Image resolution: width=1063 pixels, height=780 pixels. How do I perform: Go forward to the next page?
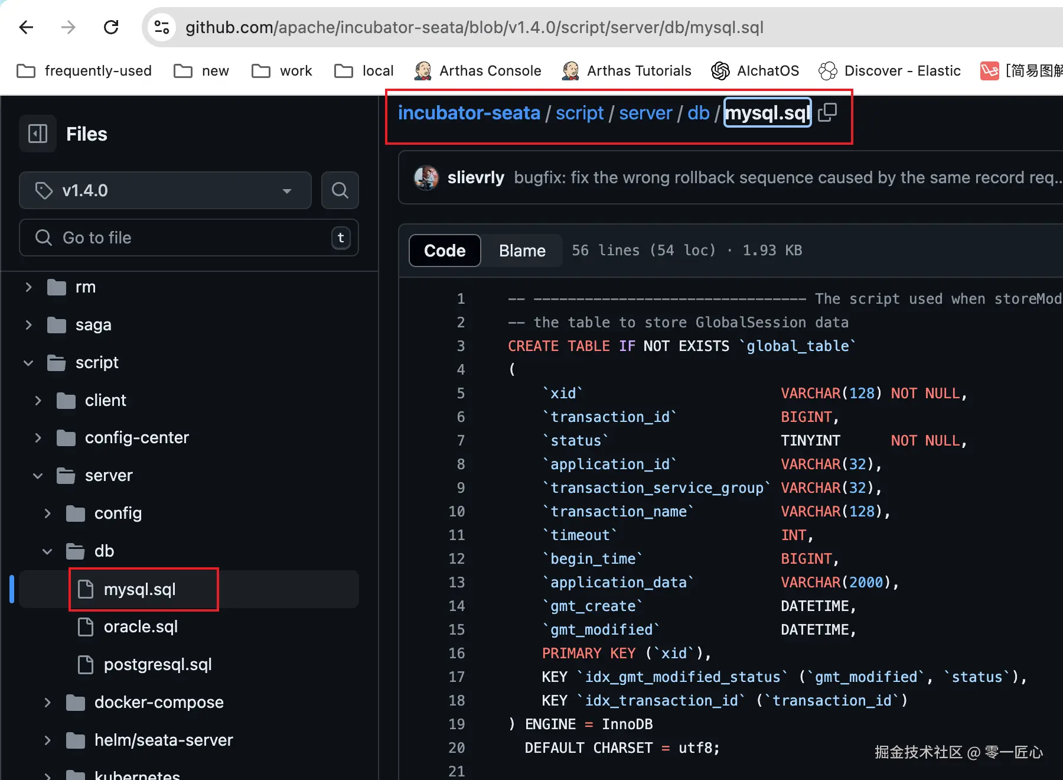coord(69,27)
